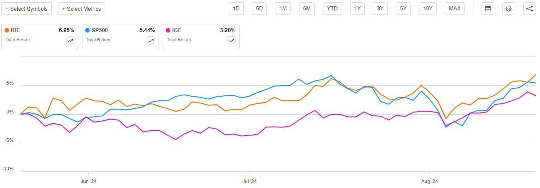Select the YTD range button
This screenshot has width=540, height=188.
(x=333, y=9)
